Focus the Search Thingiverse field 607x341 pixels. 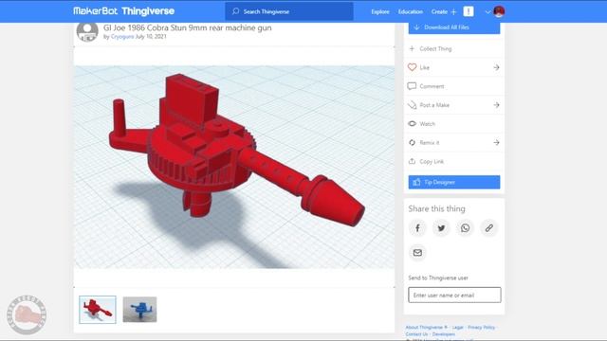289,11
